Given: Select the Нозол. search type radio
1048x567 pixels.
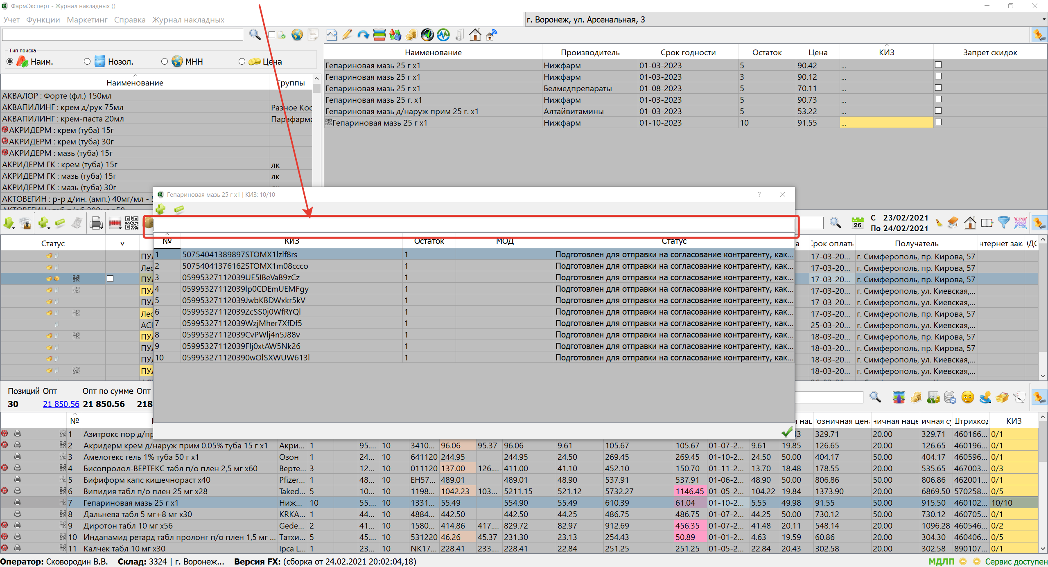Looking at the screenshot, I should click(x=87, y=62).
